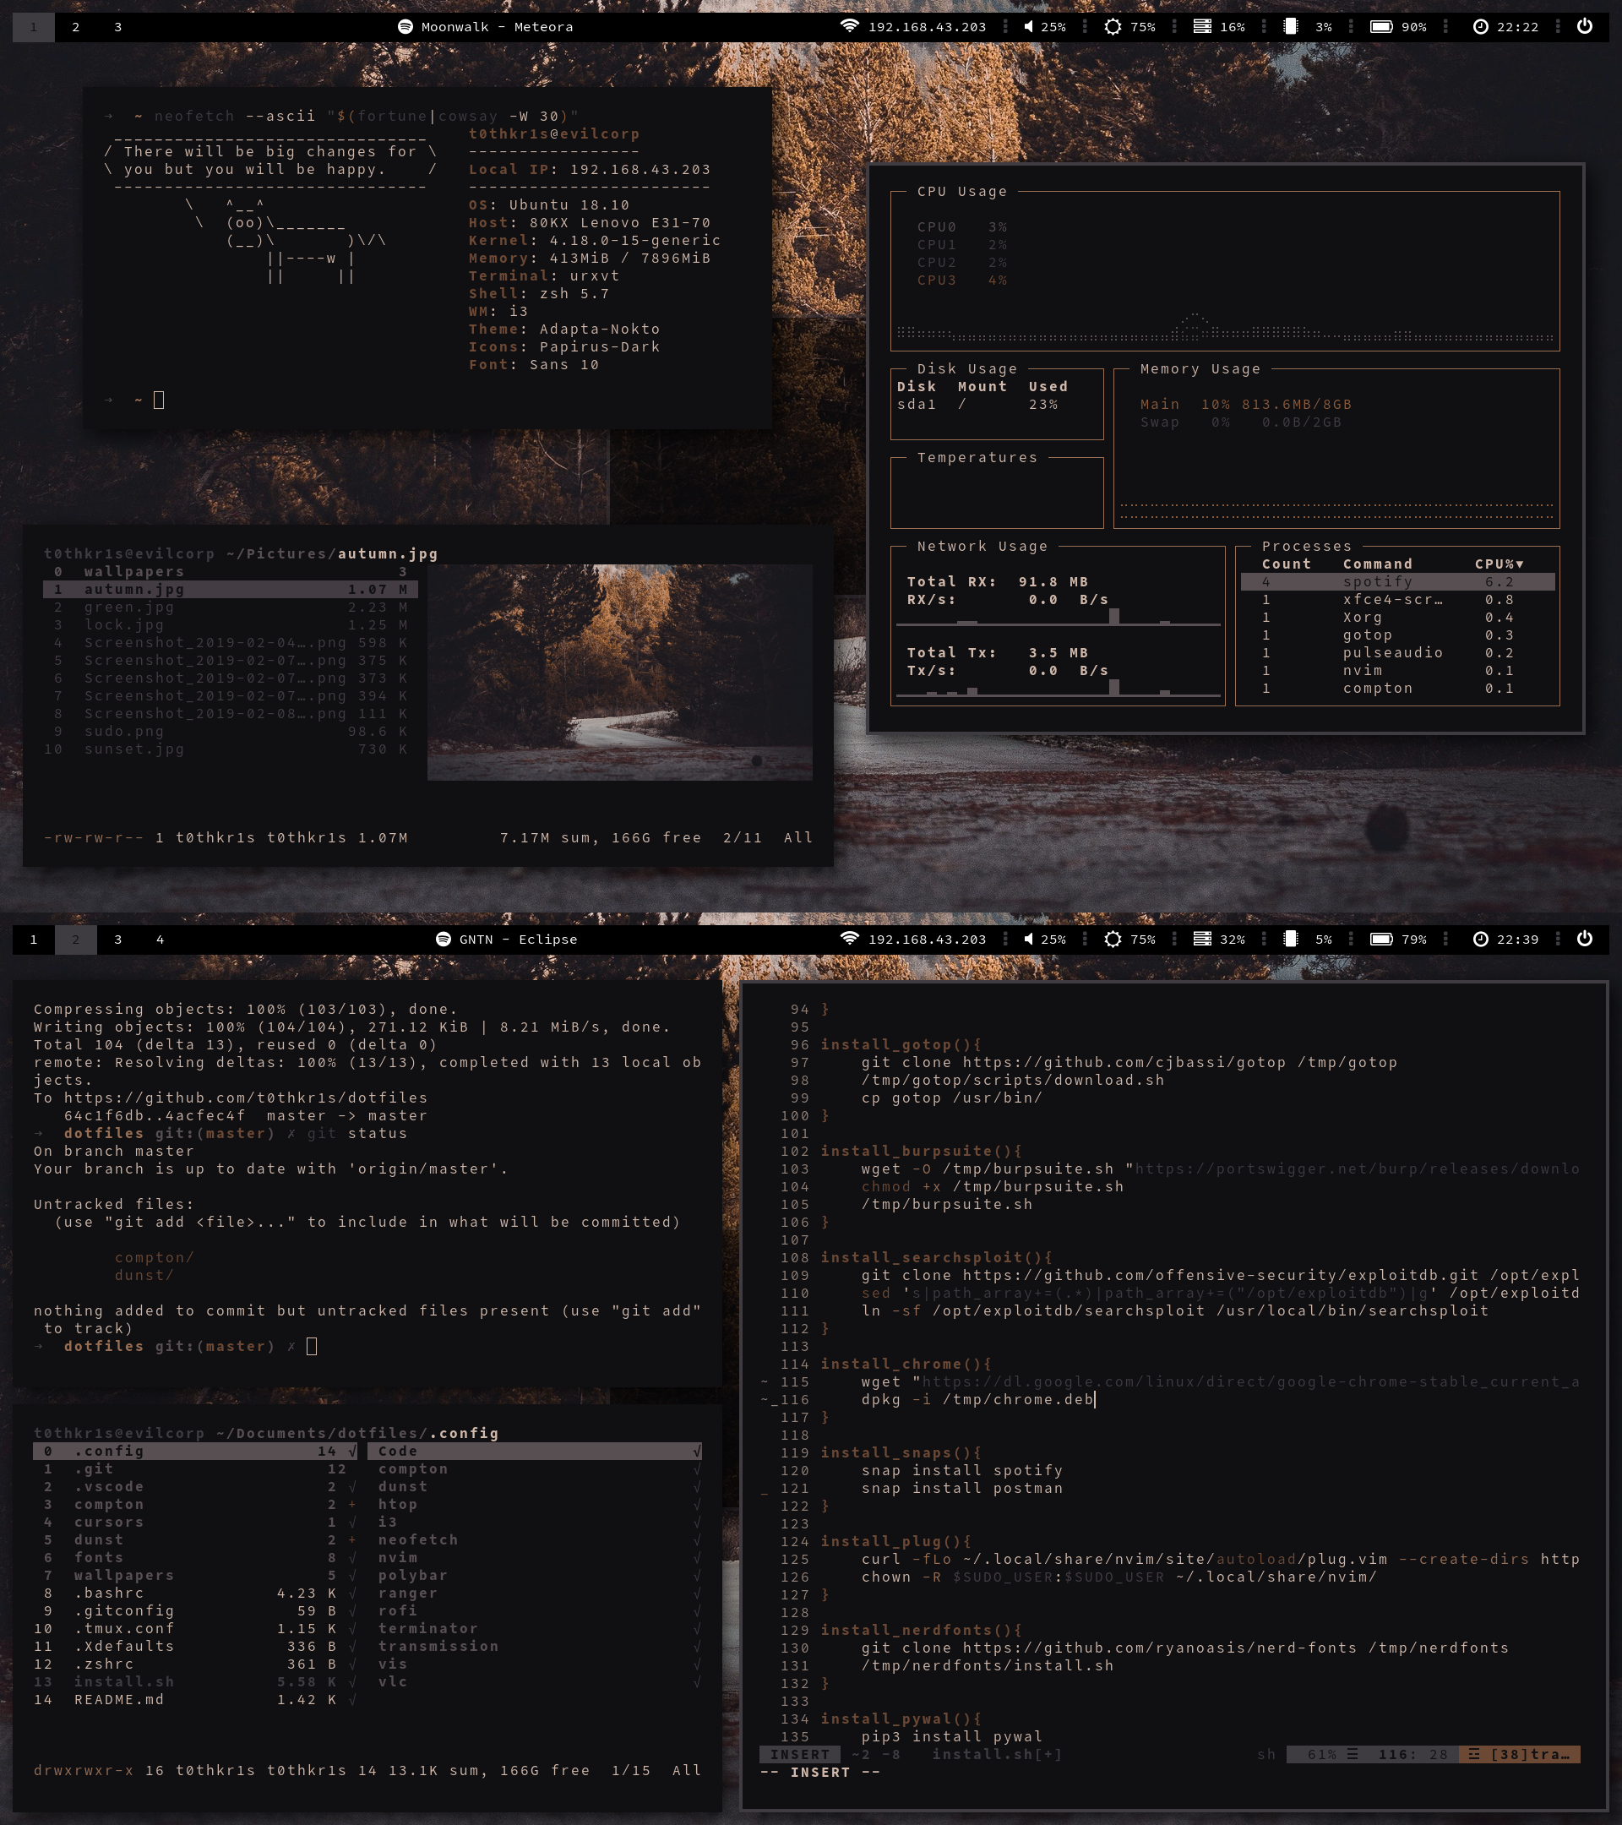Switch to workspace 4 in lower bar
This screenshot has width=1622, height=1825.
click(160, 940)
